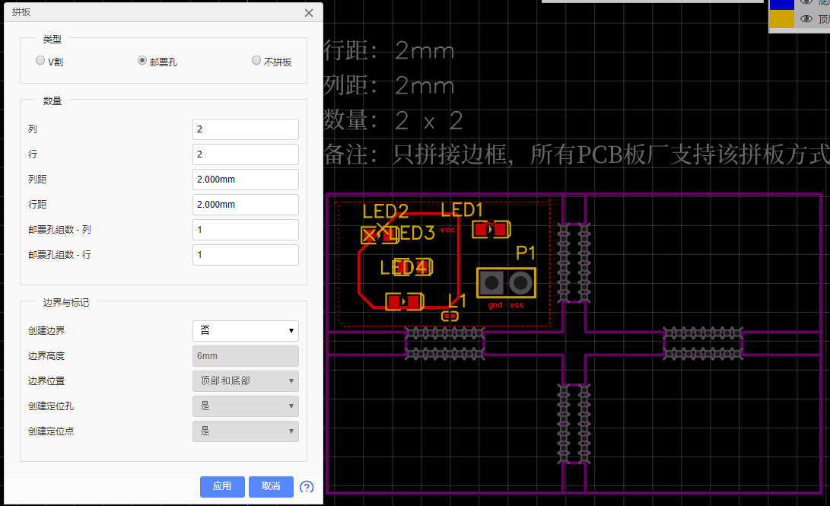830x506 pixels.
Task: Click the 行距 spacing input field
Action: coord(246,205)
